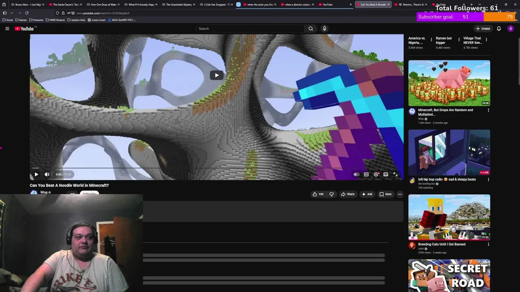Image resolution: width=520 pixels, height=292 pixels.
Task: Open the notifications bell
Action: click(x=499, y=28)
